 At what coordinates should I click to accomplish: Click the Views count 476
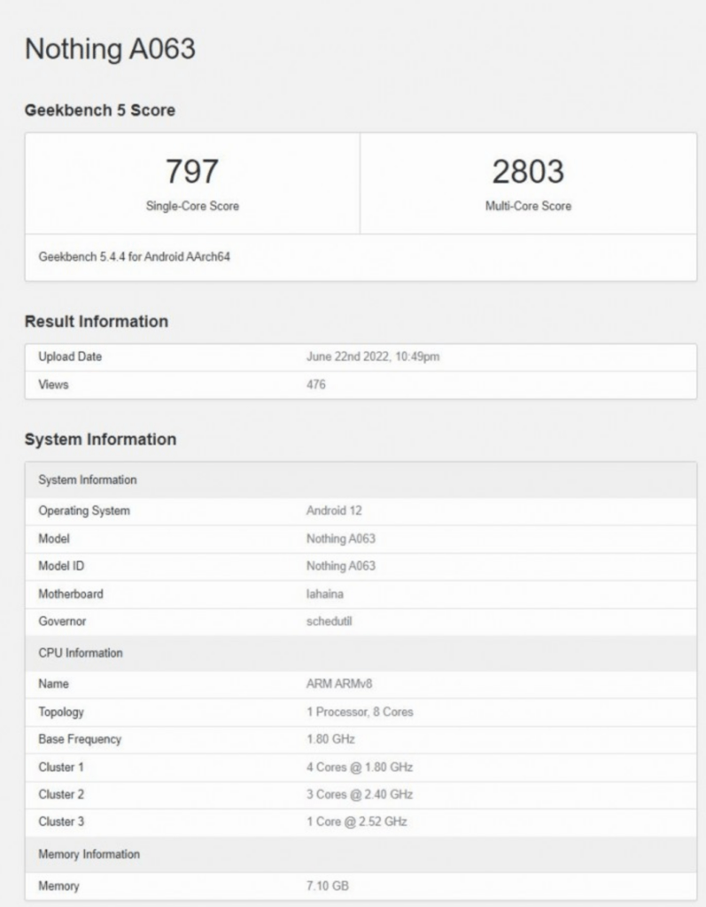pyautogui.click(x=317, y=384)
